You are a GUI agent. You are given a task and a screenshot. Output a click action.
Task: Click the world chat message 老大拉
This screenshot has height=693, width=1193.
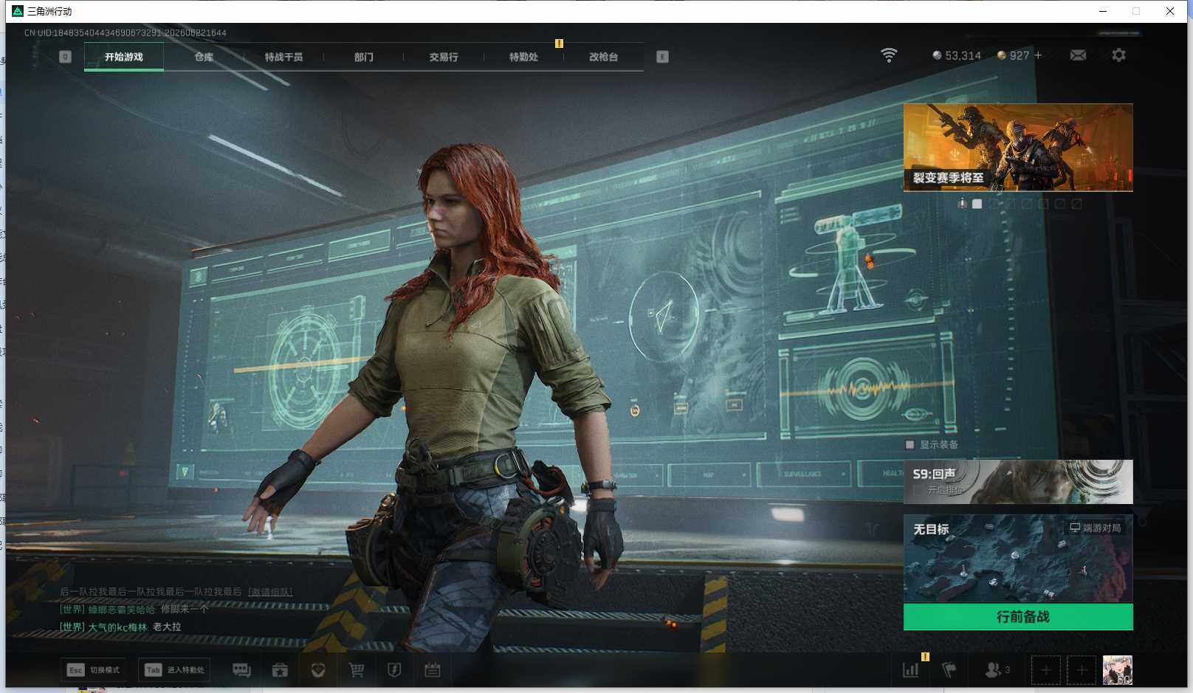click(167, 627)
